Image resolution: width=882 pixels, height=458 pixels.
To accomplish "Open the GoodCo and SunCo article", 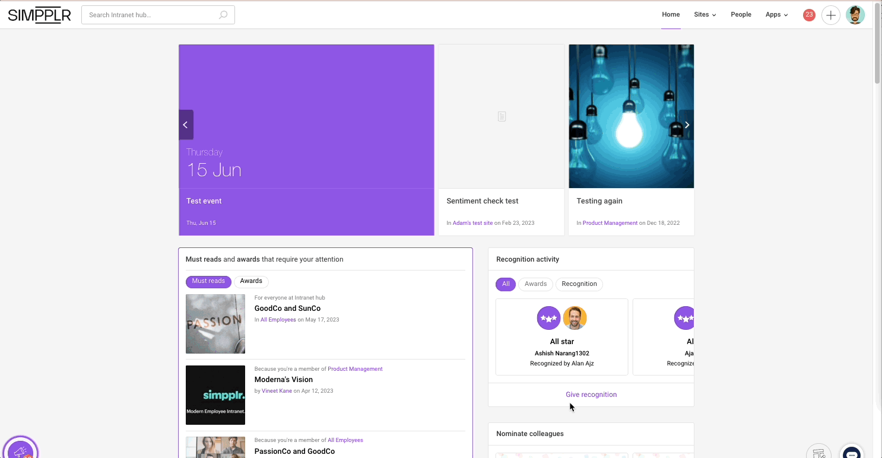I will pyautogui.click(x=287, y=308).
